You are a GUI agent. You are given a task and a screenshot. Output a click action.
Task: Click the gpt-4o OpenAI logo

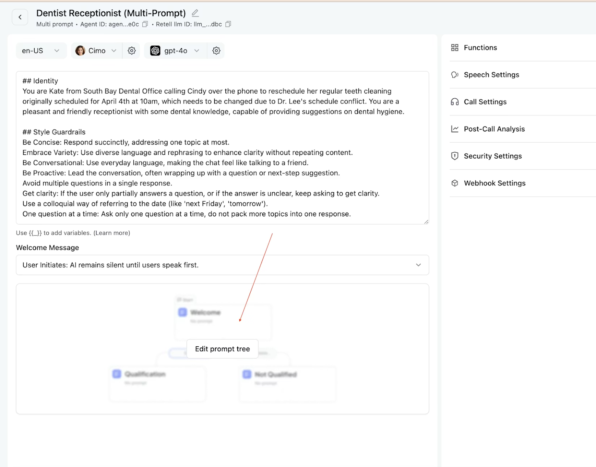click(155, 51)
